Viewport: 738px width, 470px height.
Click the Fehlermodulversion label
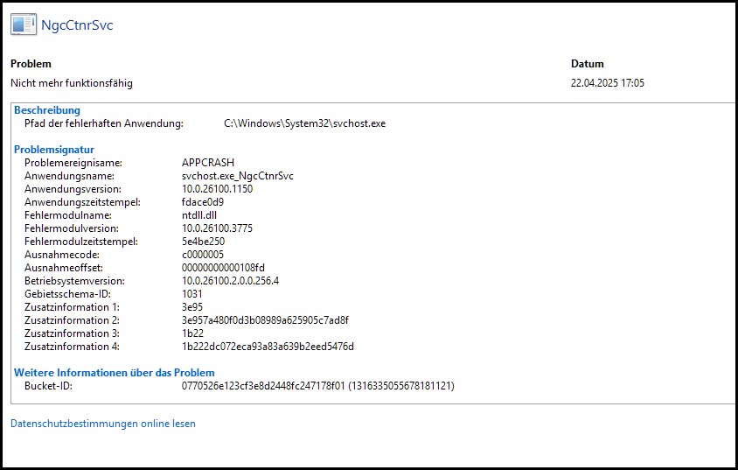pos(72,228)
